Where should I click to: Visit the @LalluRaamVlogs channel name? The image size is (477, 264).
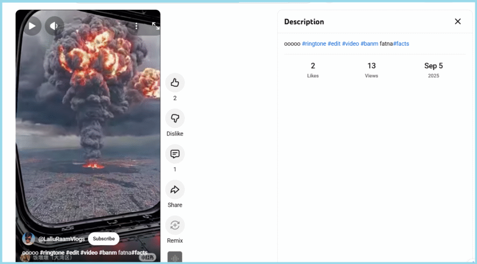coord(61,239)
